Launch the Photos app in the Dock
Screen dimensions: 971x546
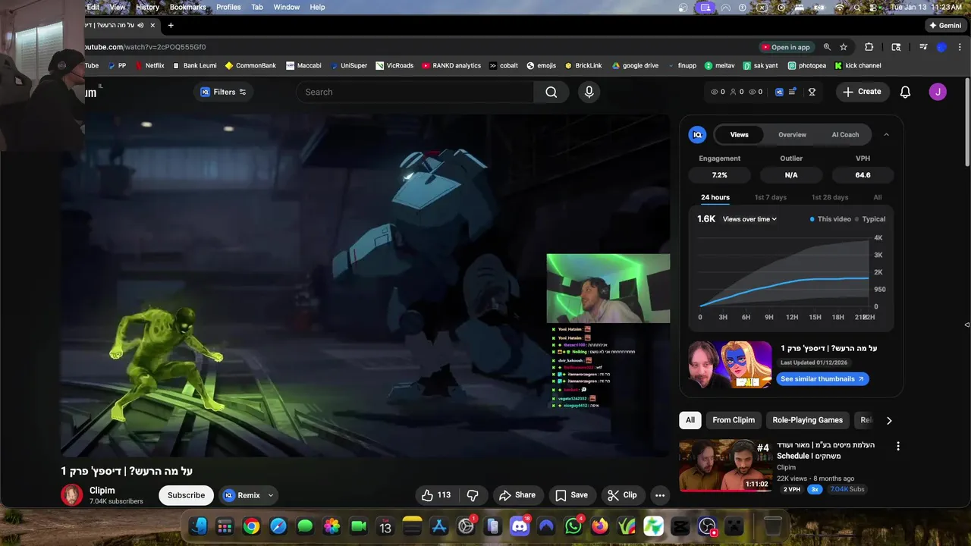[332, 526]
